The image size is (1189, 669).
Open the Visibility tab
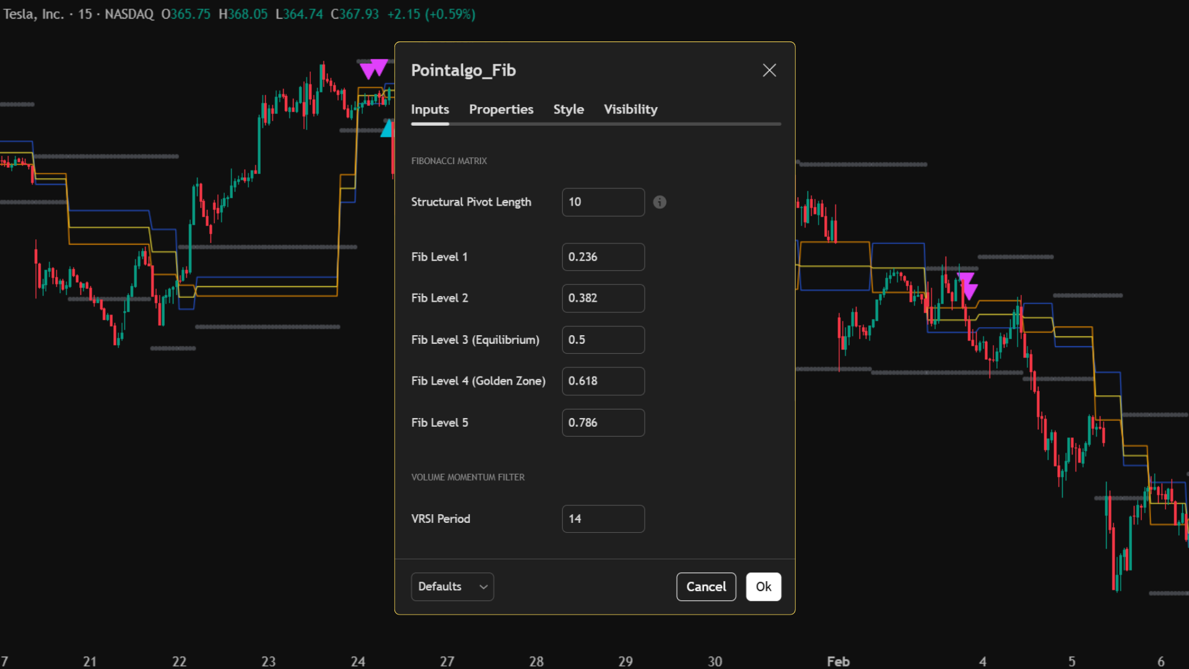pos(630,109)
